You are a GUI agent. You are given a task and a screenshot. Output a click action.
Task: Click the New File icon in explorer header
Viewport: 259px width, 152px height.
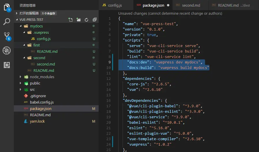pyautogui.click(x=70, y=20)
